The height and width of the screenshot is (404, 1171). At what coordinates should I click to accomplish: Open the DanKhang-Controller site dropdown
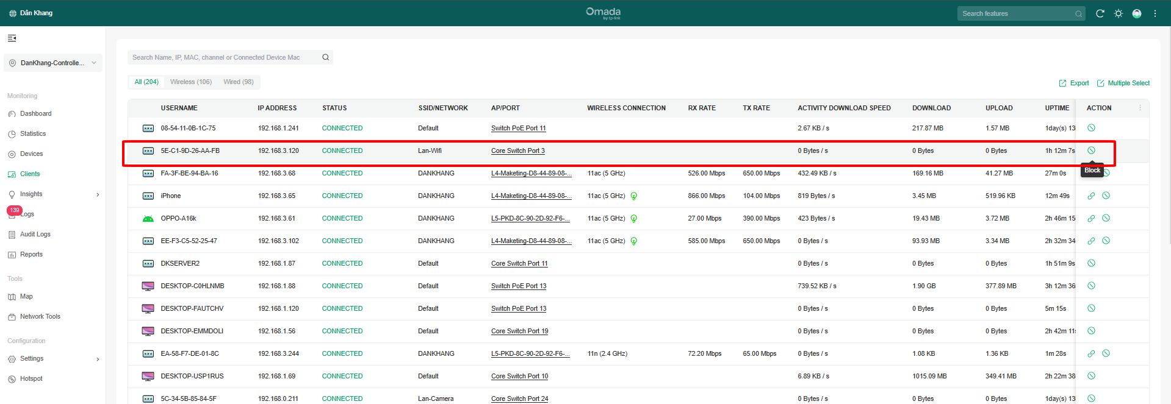click(x=53, y=63)
